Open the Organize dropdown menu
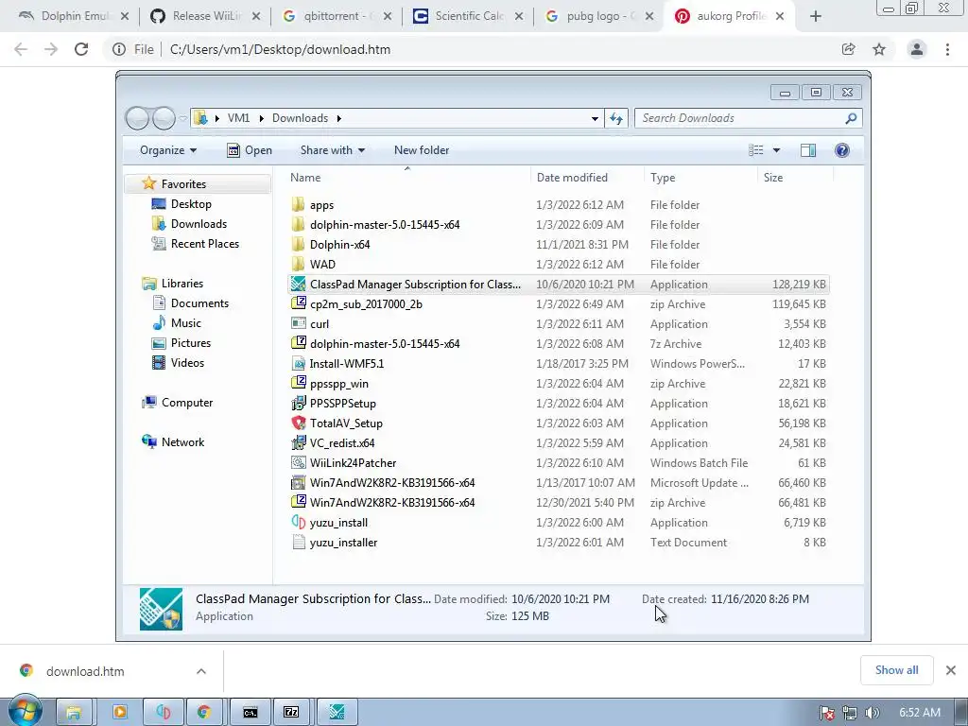968x726 pixels. point(168,150)
